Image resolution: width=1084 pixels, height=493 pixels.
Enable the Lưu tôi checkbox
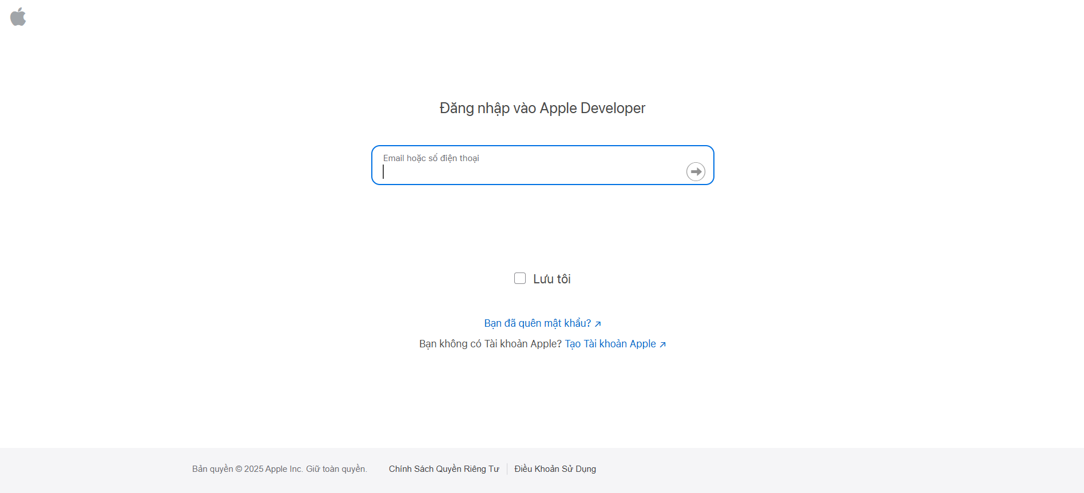click(x=520, y=278)
